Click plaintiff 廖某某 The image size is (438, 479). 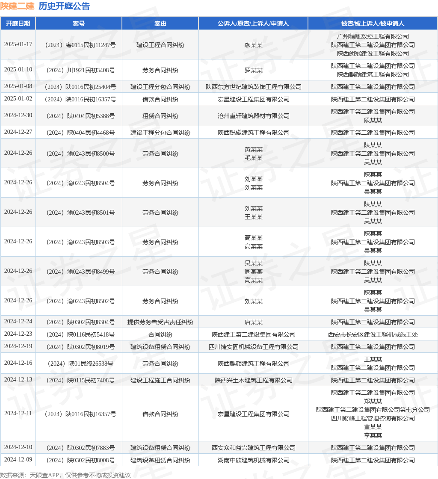[254, 45]
